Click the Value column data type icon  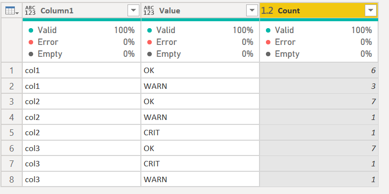tap(149, 11)
